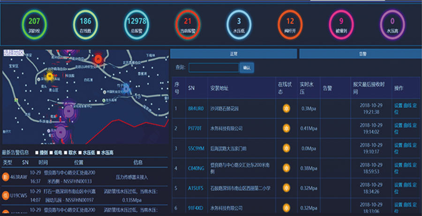Open the SN link C840NG
422x216 pixels.
point(196,168)
